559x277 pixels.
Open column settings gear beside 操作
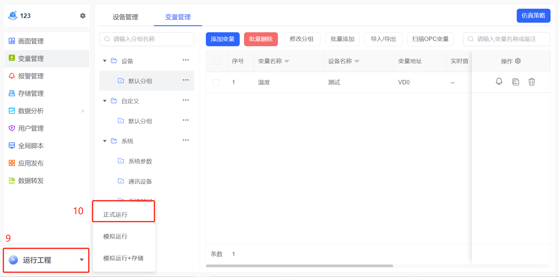tap(518, 61)
